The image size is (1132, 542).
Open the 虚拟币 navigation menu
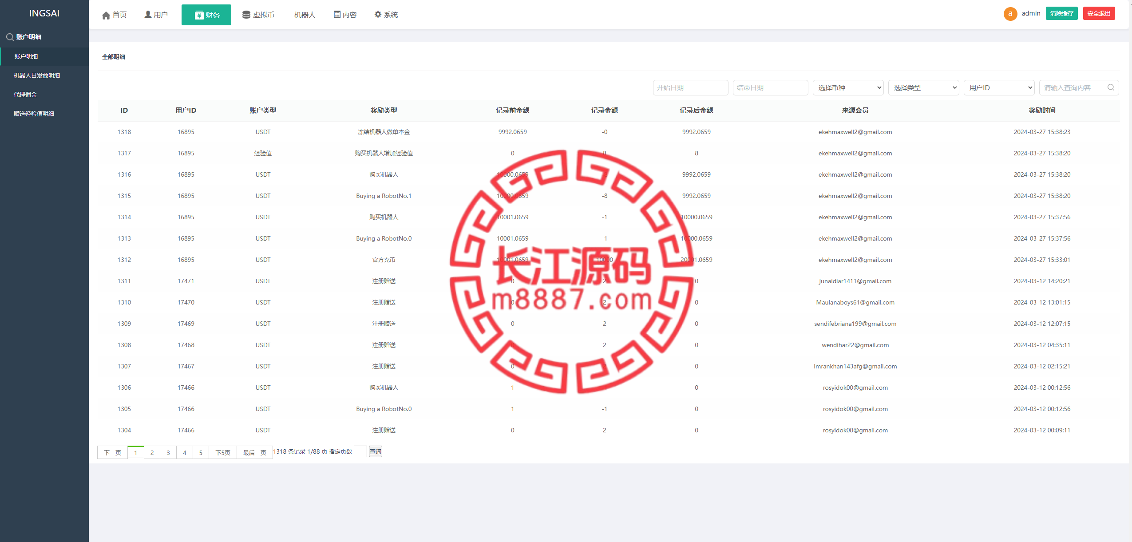click(x=258, y=15)
